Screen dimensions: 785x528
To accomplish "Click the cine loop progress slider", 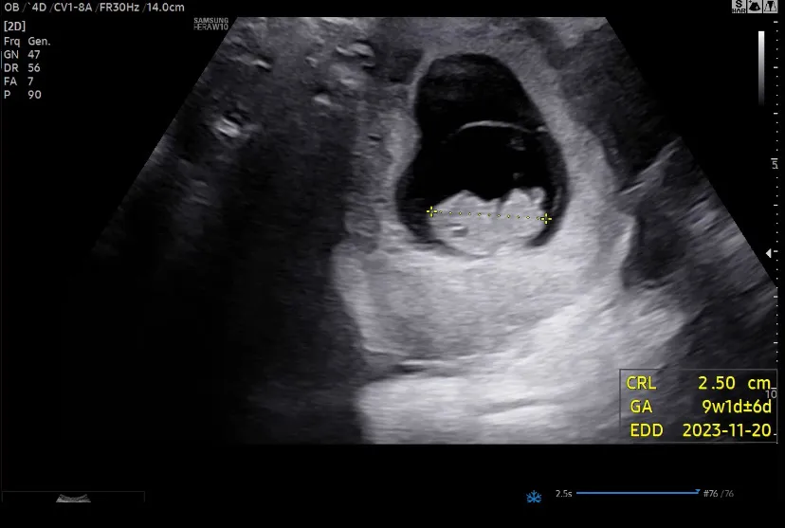I will [638, 493].
